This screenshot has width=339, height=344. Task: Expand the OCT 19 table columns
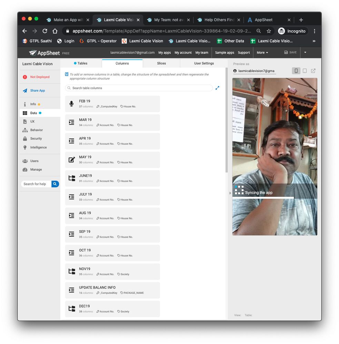(112, 253)
